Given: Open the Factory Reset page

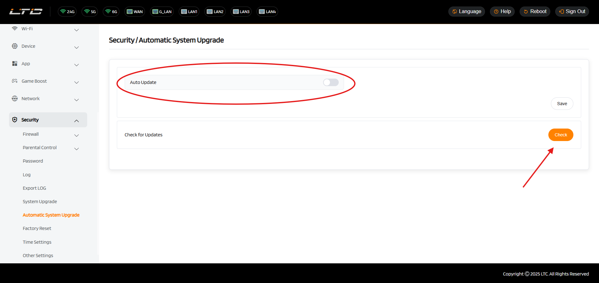Looking at the screenshot, I should [x=37, y=228].
